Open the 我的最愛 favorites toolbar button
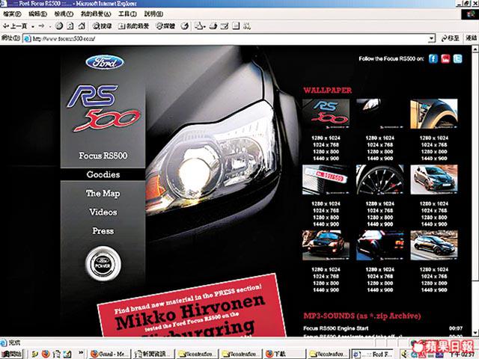 pos(133,26)
